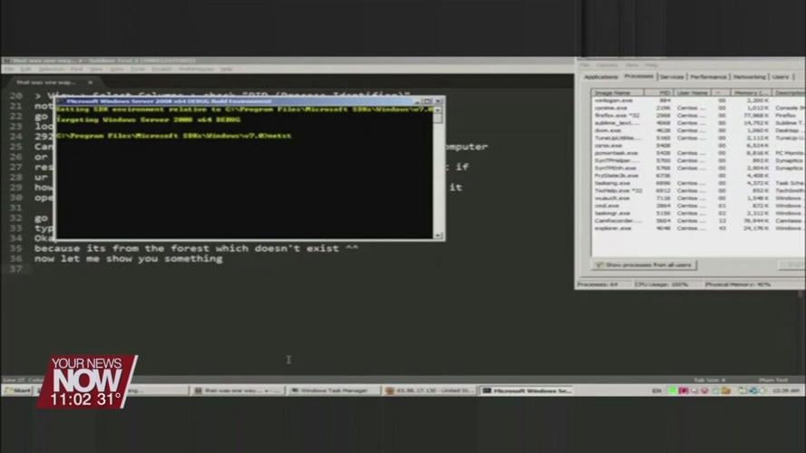Click the command prompt title bar icon
Screen dimensions: 806x453
coord(61,100)
